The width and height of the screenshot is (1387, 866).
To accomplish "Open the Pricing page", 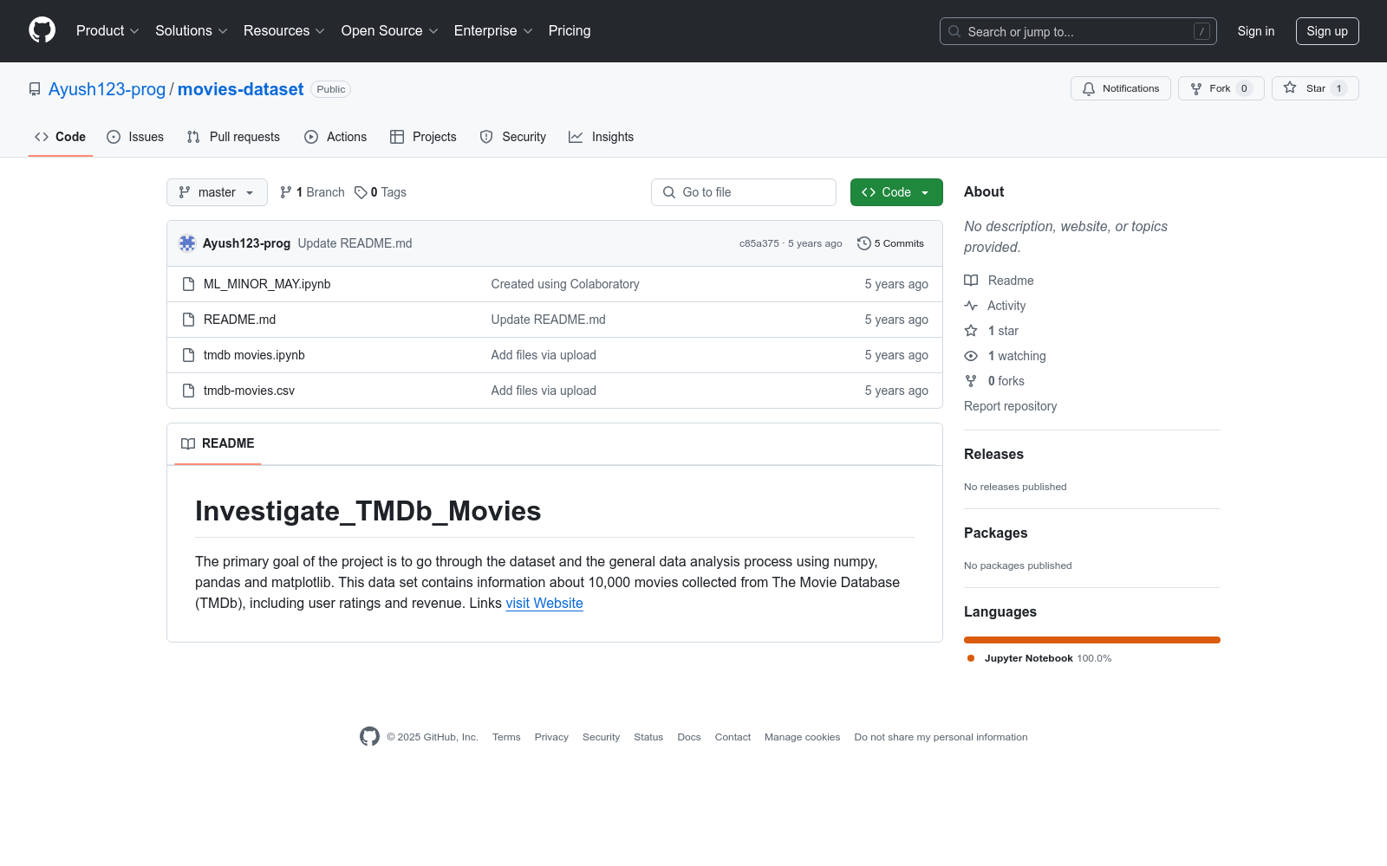I will point(570,31).
